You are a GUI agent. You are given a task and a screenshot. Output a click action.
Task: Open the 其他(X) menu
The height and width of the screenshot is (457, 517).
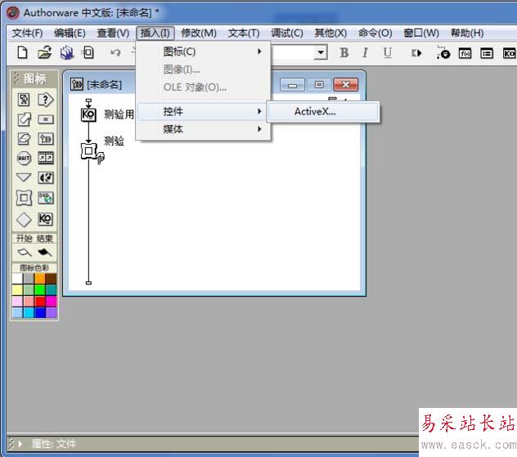pos(330,34)
